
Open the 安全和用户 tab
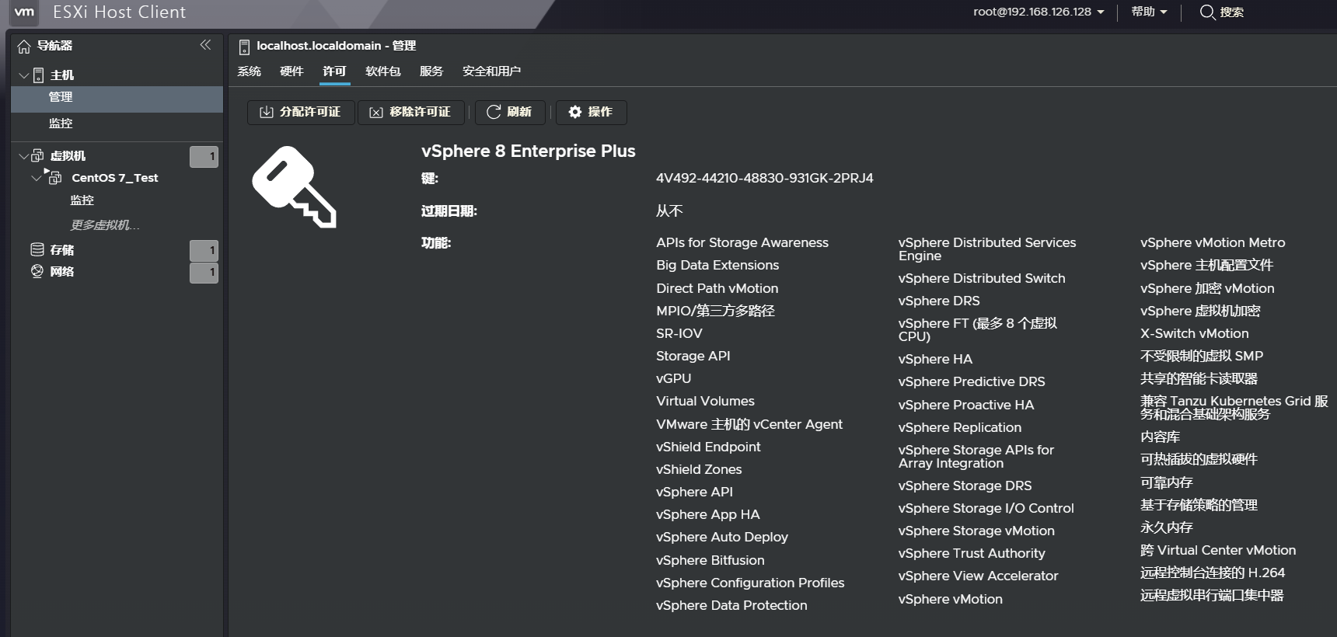491,71
